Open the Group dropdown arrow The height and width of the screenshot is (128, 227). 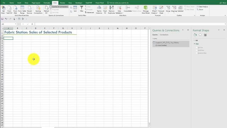tap(168, 13)
